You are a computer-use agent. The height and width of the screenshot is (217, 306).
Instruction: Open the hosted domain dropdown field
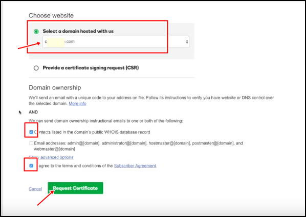point(116,42)
